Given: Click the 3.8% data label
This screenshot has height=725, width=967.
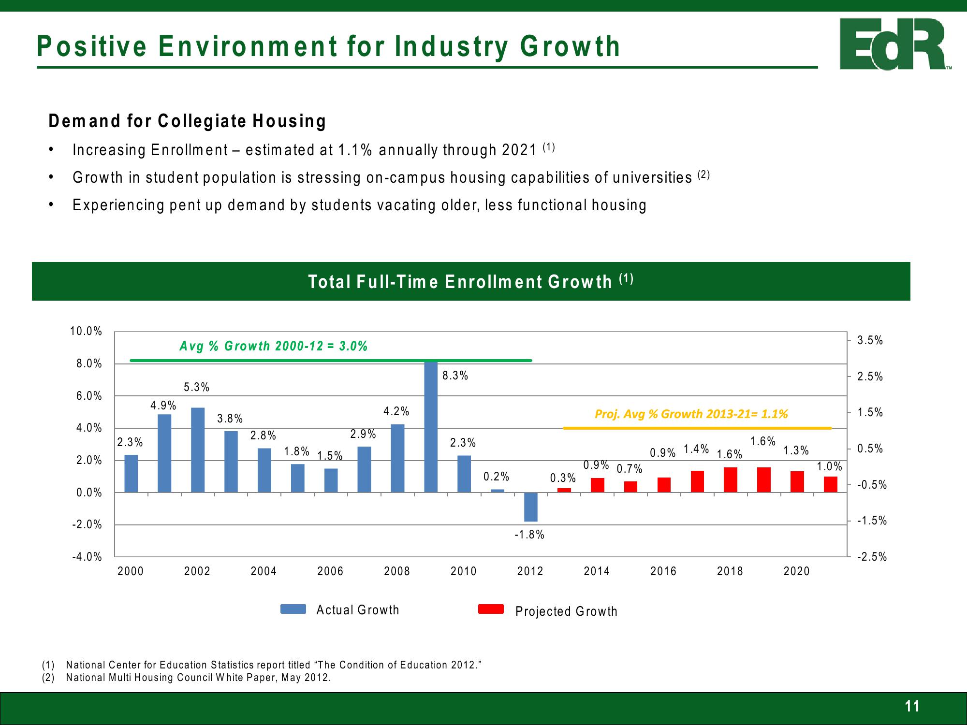Looking at the screenshot, I should click(x=230, y=418).
